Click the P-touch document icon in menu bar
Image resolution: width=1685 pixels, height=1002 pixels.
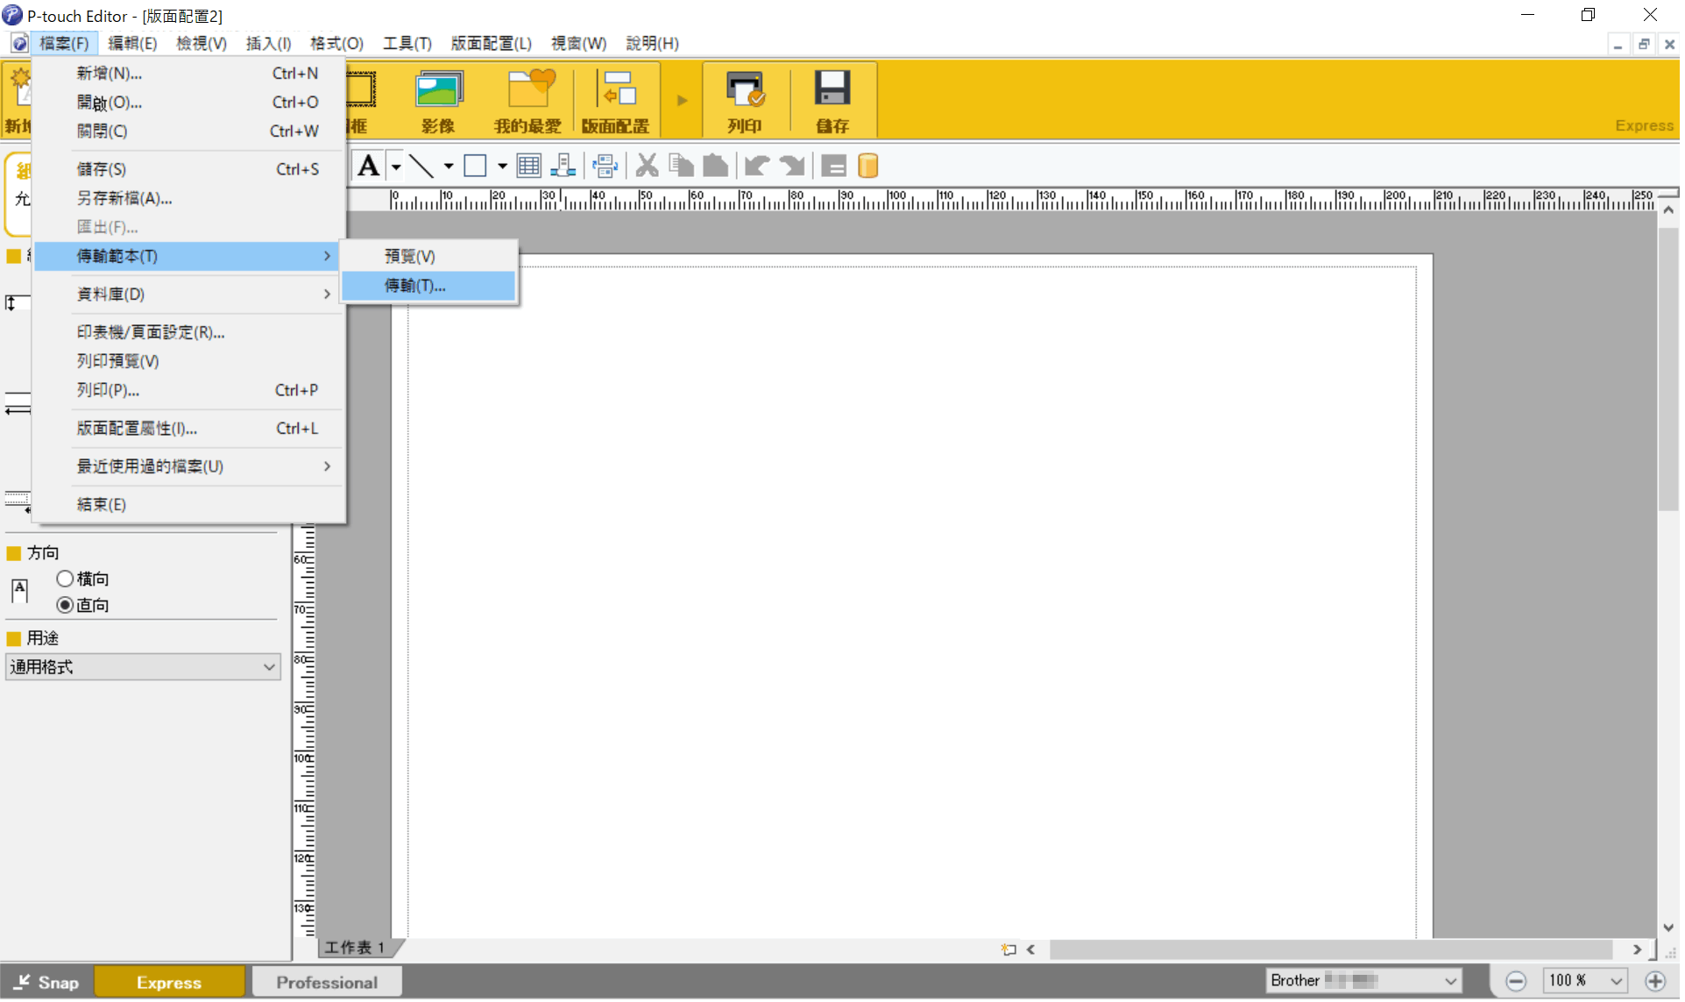pos(18,43)
